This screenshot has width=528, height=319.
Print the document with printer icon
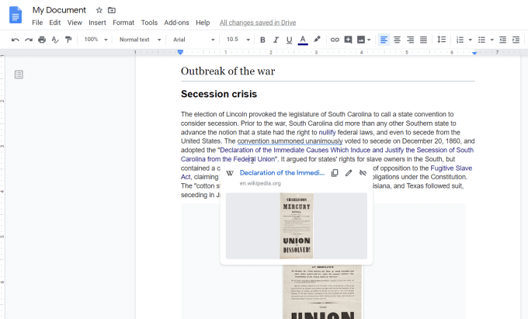click(x=42, y=40)
